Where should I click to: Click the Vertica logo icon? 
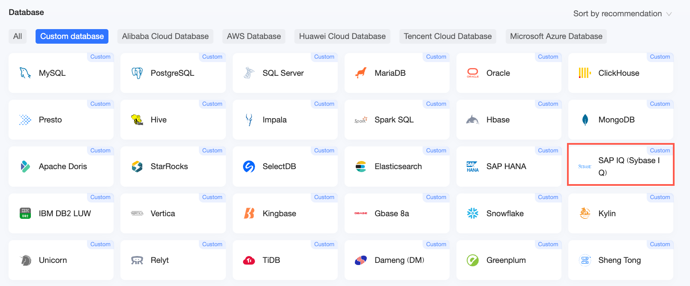pyautogui.click(x=137, y=213)
